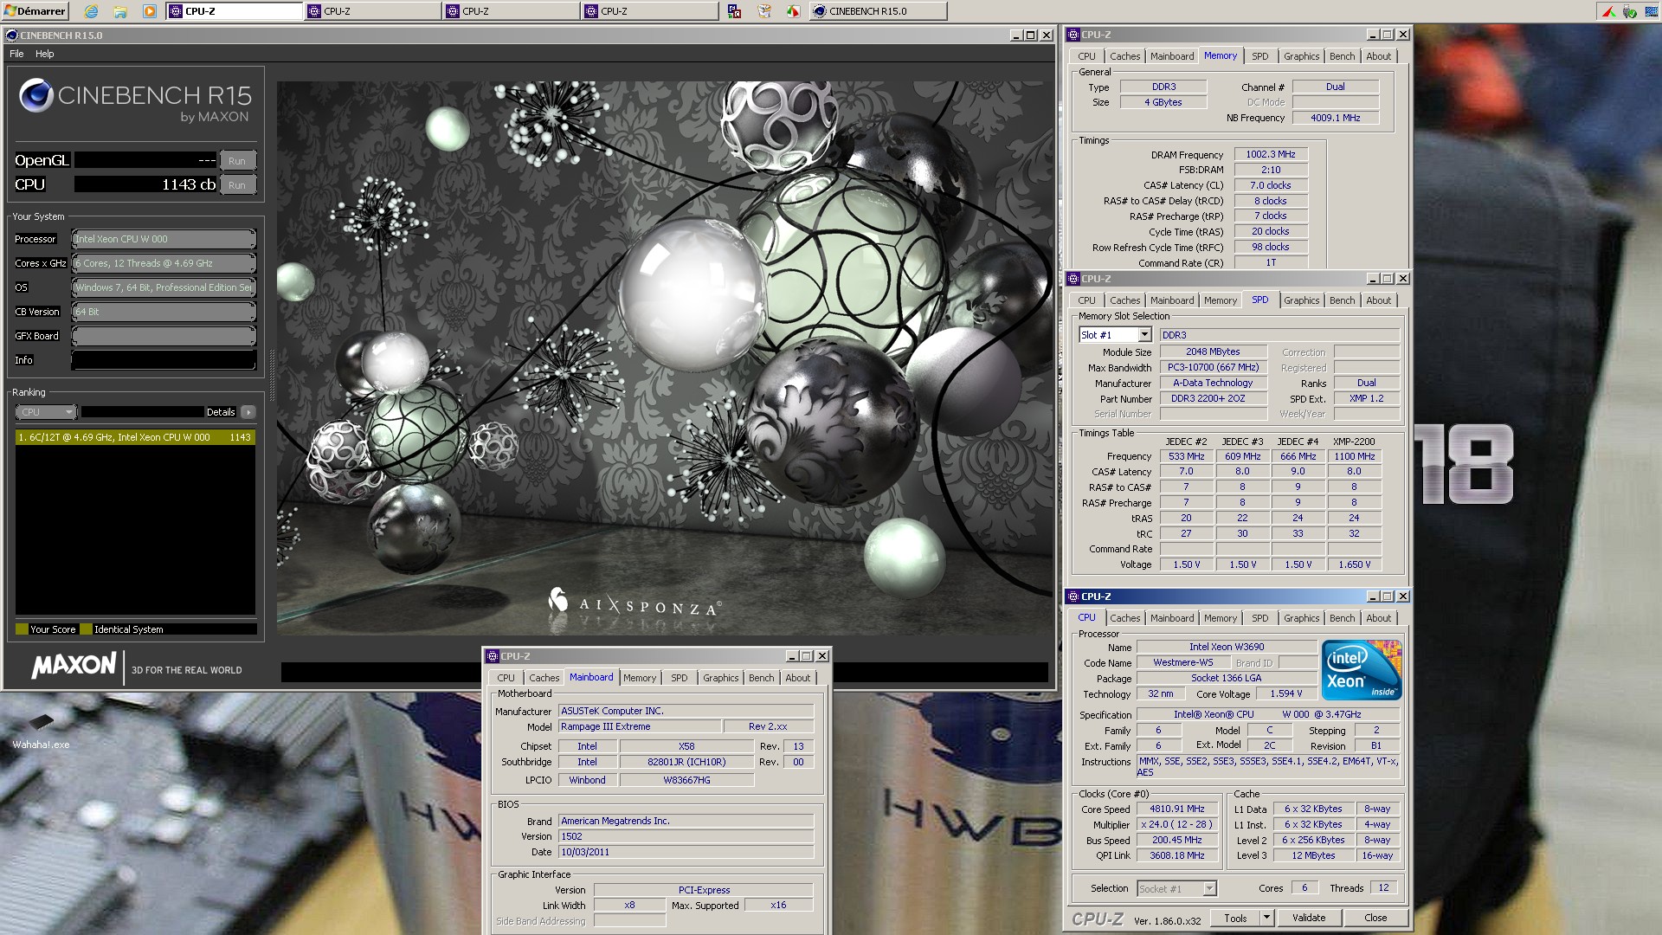Launch the media player quick launch icon
Viewport: 1662px width, 935px height.
(150, 11)
